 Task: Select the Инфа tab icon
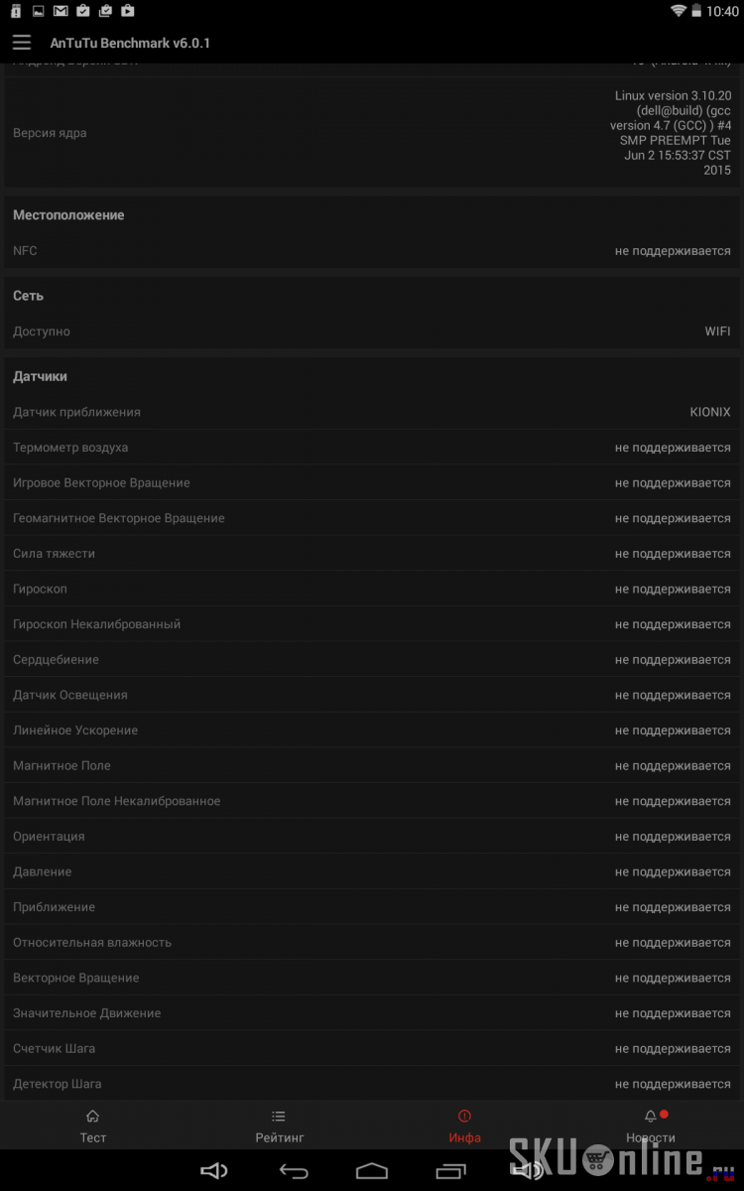pos(464,1116)
